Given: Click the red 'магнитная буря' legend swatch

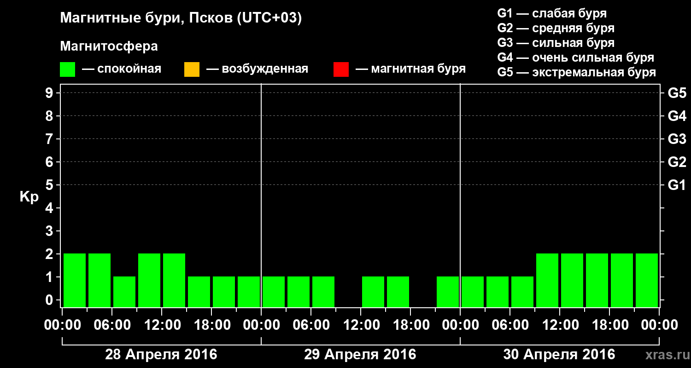Looking at the screenshot, I should (341, 69).
